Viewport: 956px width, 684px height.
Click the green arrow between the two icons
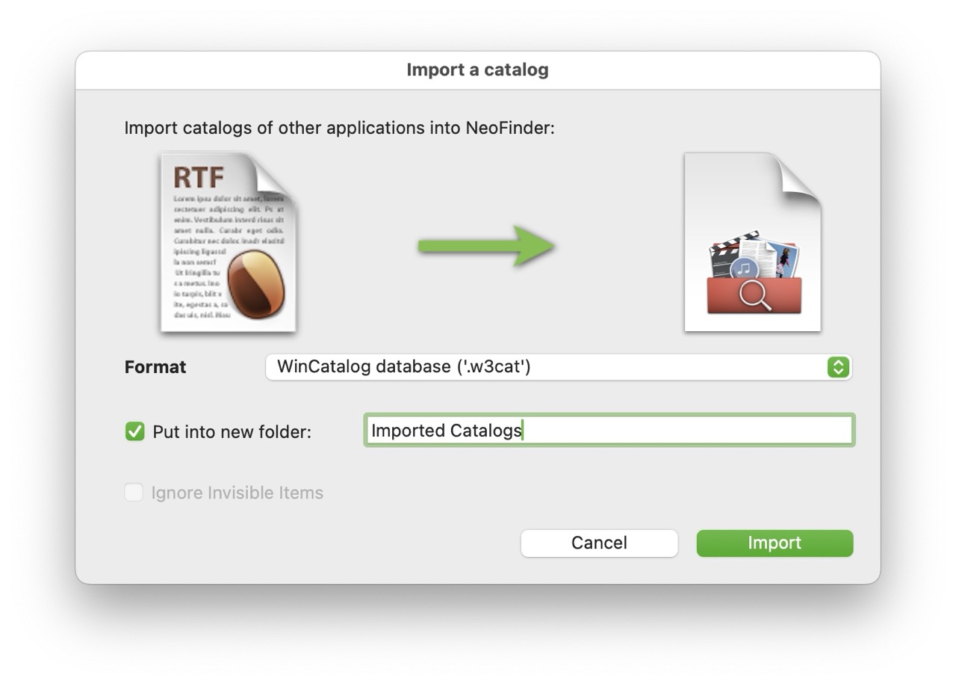[485, 244]
